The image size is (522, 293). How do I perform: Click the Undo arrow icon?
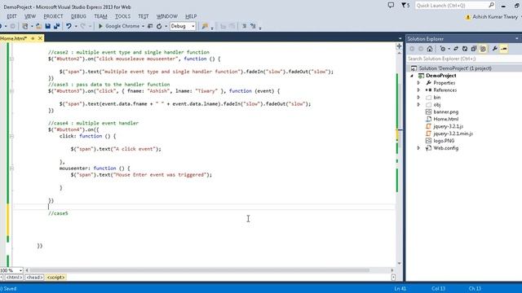tap(69, 26)
